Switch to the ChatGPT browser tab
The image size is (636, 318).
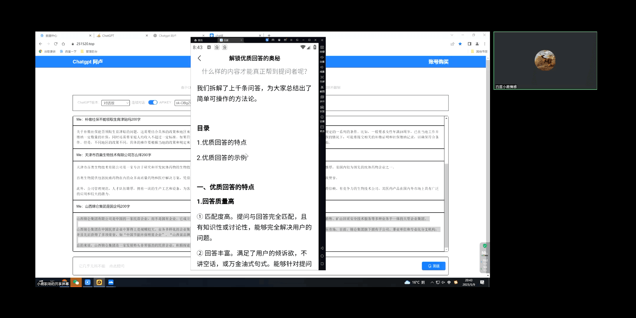coord(122,36)
